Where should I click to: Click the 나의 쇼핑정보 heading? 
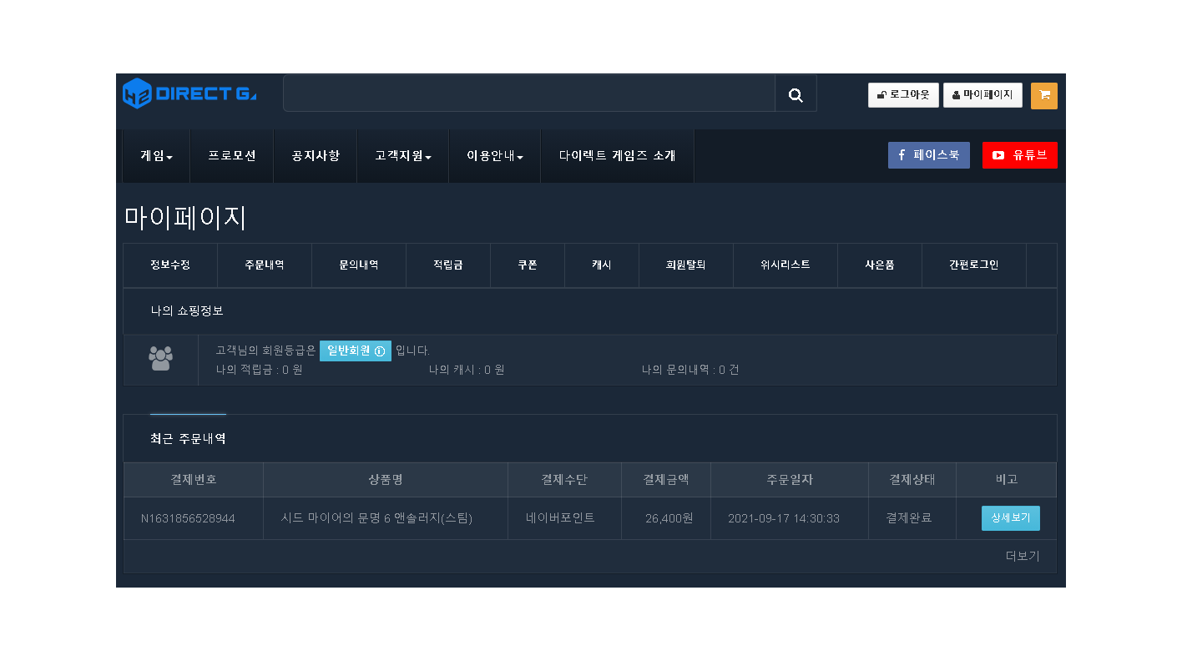pos(187,311)
